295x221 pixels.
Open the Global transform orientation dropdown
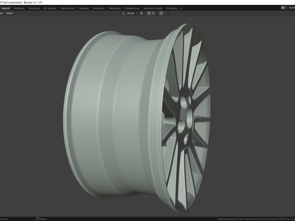click(130, 14)
